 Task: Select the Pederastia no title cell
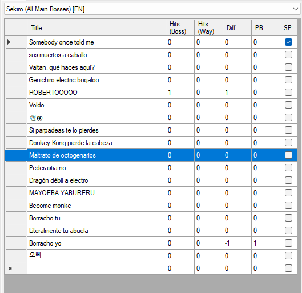(x=96, y=168)
